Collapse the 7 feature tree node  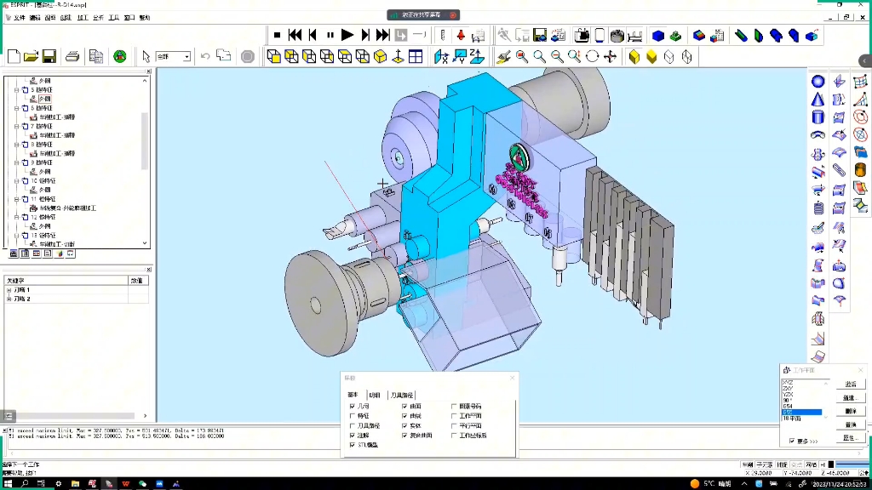(x=17, y=126)
